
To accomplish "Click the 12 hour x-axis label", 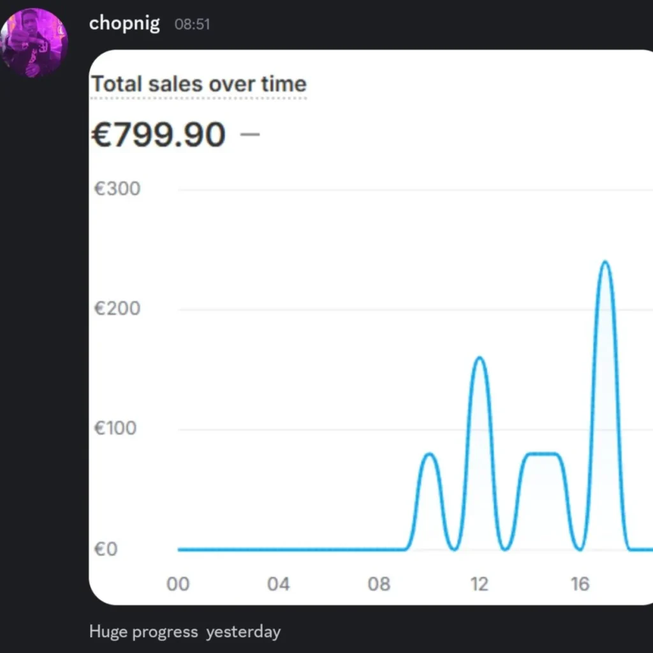I will pyautogui.click(x=479, y=584).
